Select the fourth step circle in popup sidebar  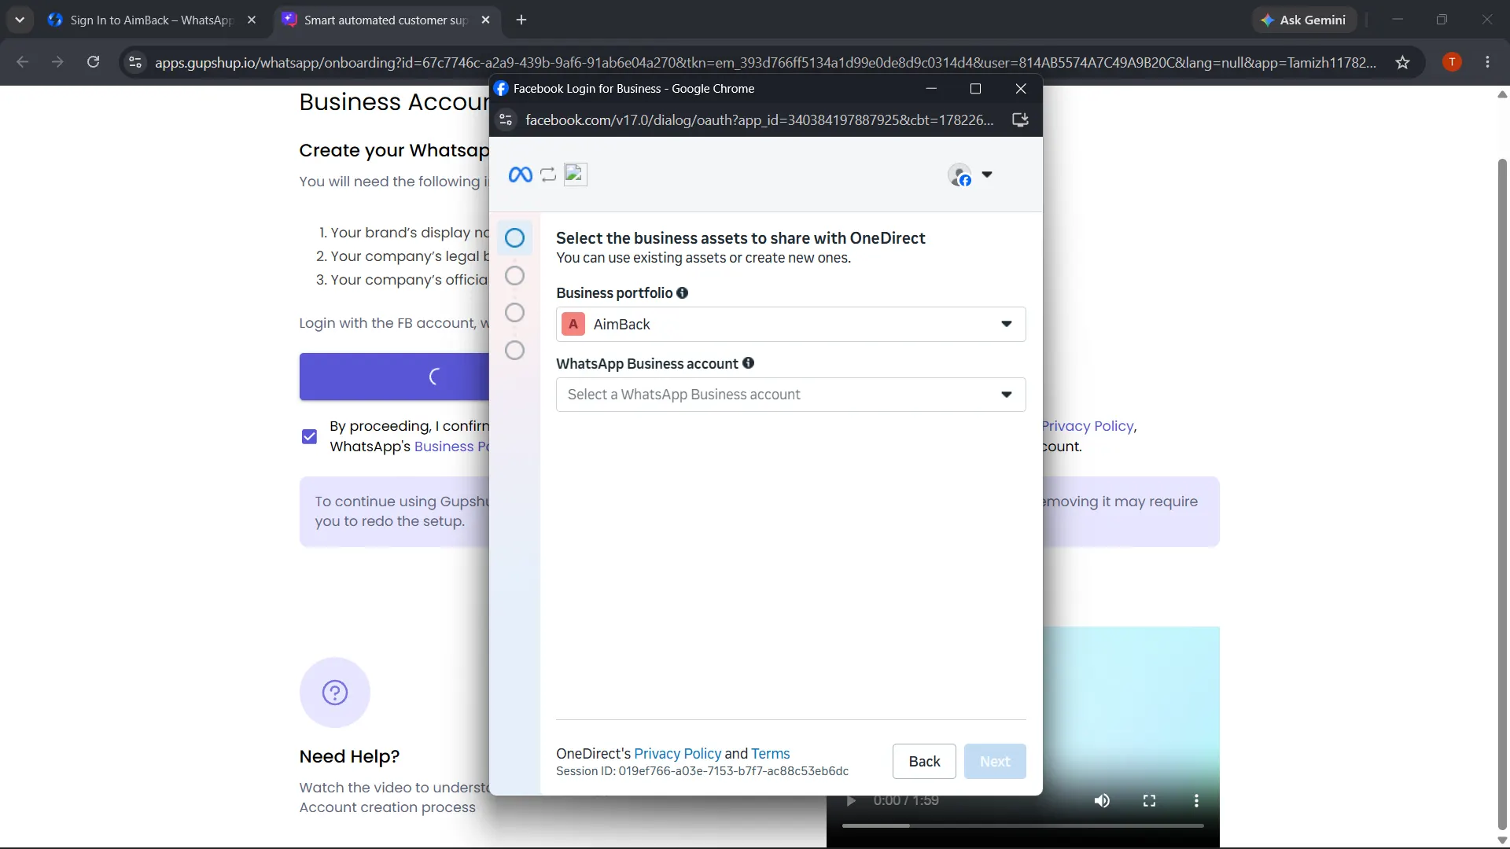click(x=514, y=351)
